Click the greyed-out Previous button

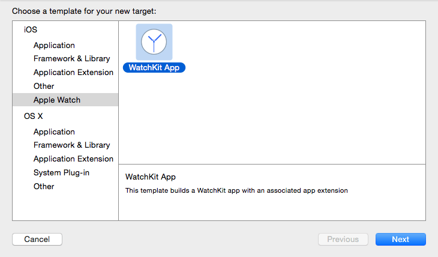pos(343,239)
